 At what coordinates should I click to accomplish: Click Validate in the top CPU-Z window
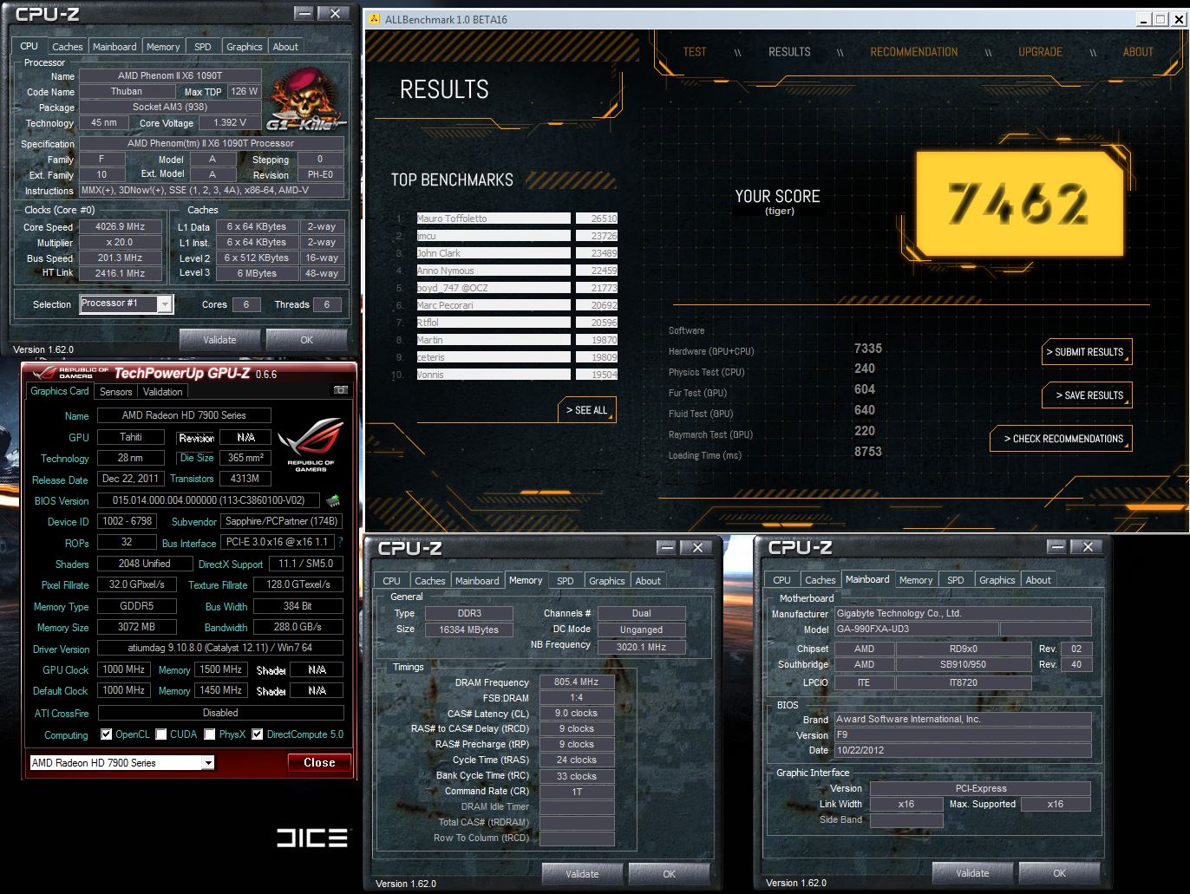click(219, 340)
